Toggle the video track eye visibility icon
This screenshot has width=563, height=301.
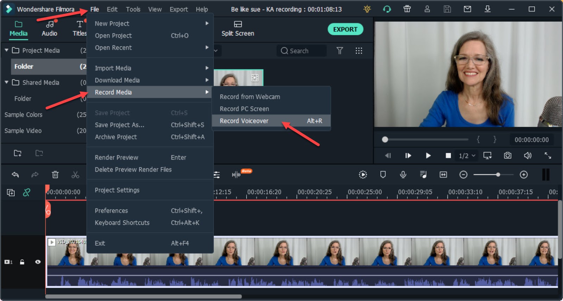pos(38,262)
